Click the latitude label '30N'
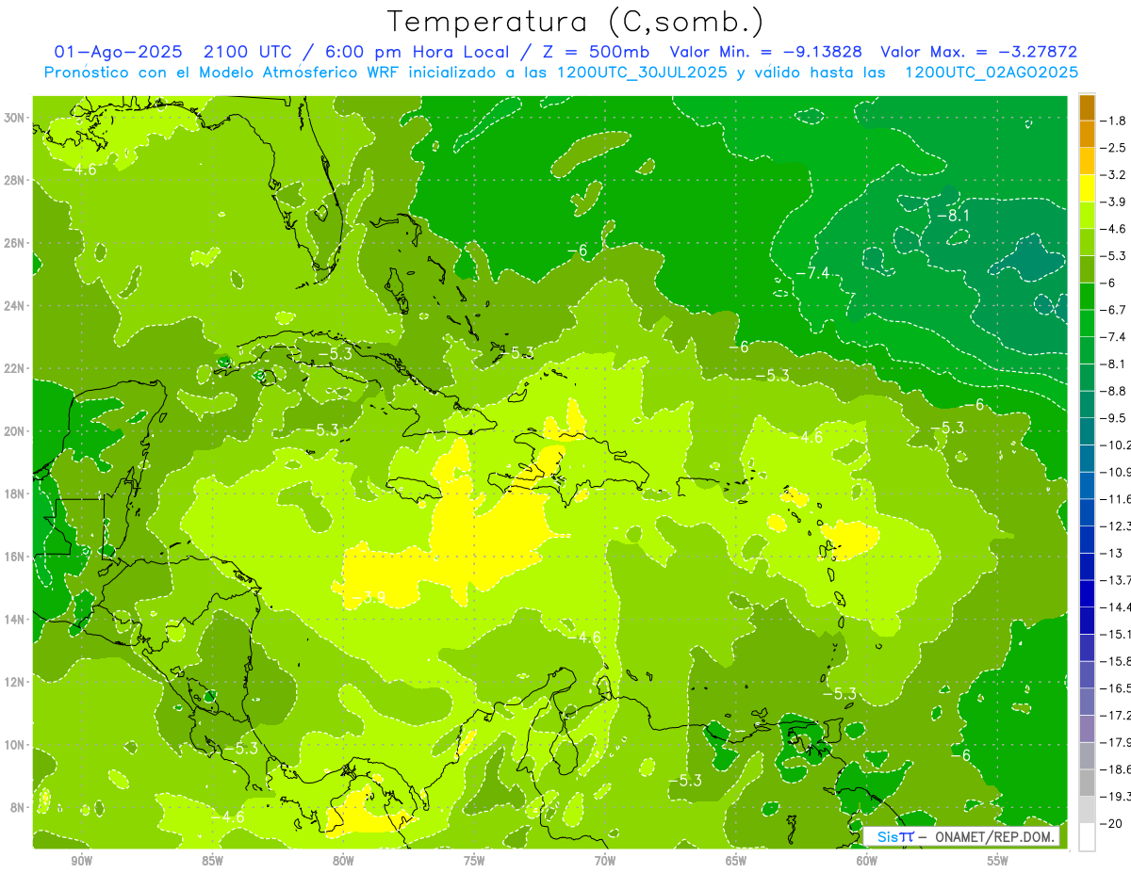This screenshot has height=873, width=1131. [x=15, y=118]
